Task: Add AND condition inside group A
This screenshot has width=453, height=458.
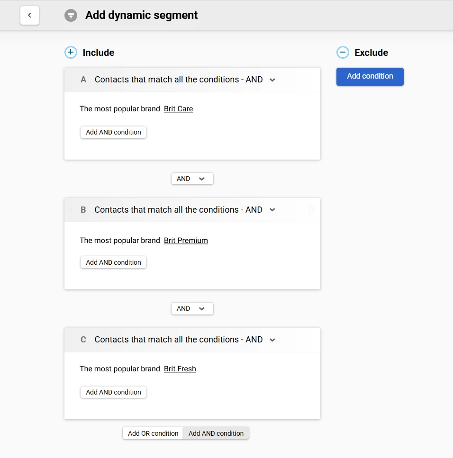Action: coord(113,132)
